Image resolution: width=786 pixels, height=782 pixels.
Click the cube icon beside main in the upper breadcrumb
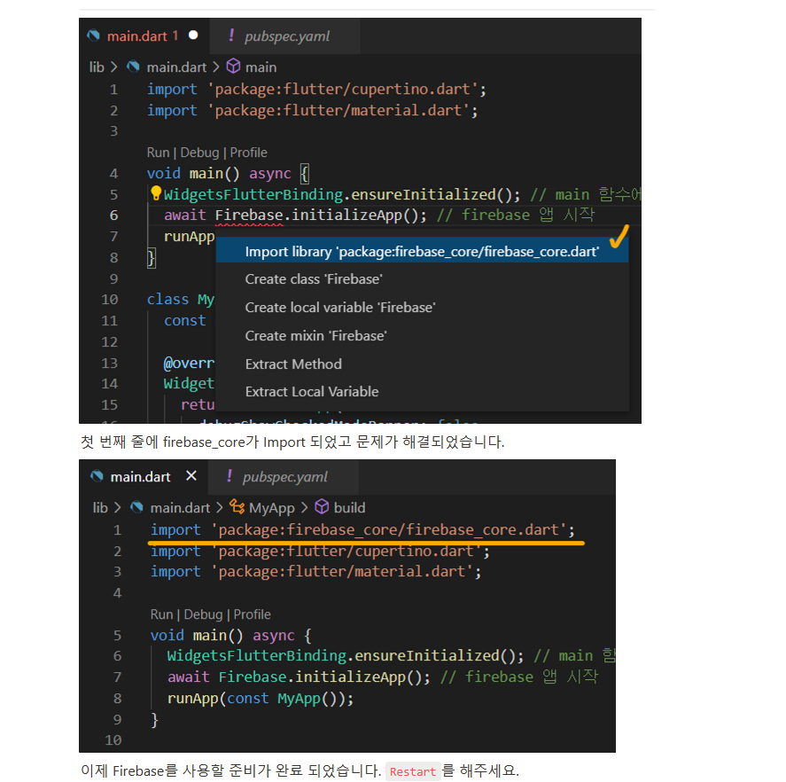click(233, 66)
